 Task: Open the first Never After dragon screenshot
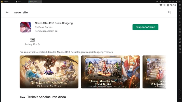click(49, 72)
